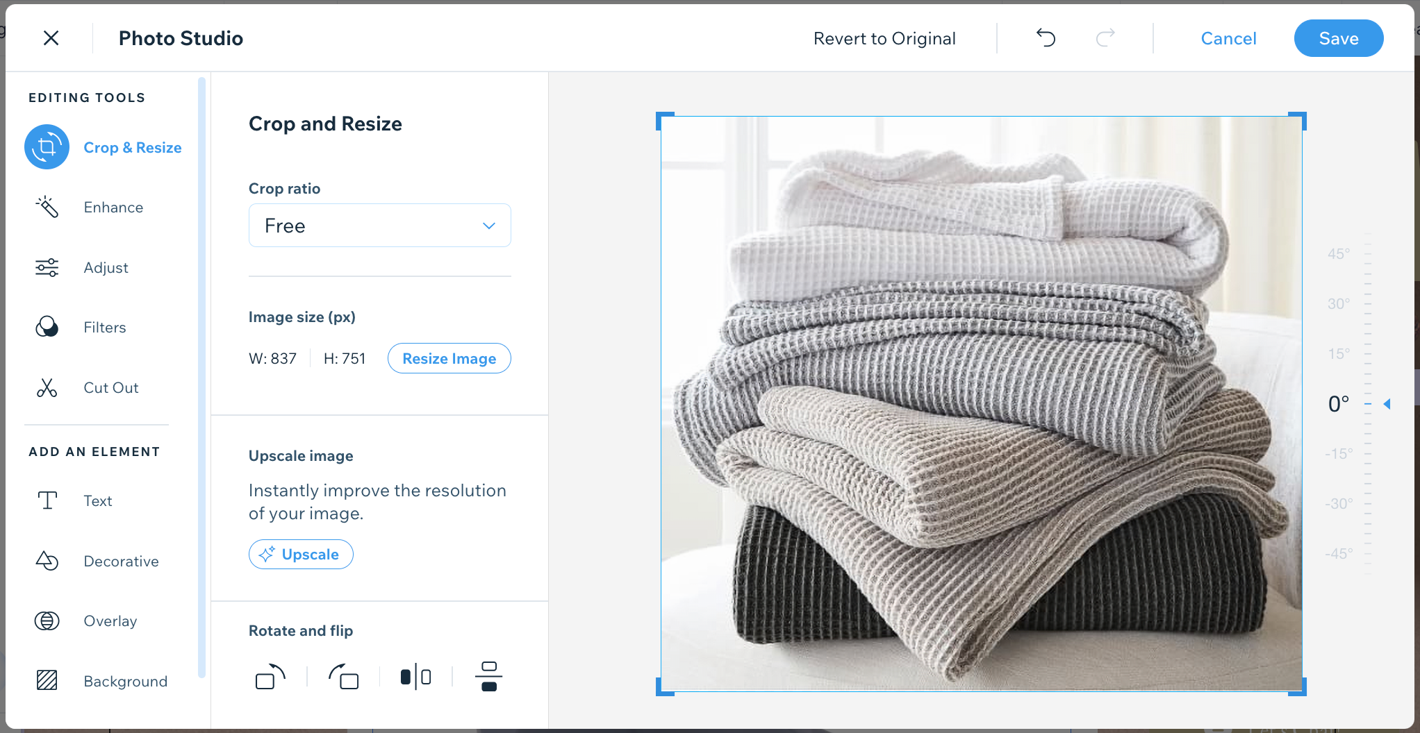The image size is (1420, 733).
Task: Select the Filters tool icon
Action: pos(47,327)
